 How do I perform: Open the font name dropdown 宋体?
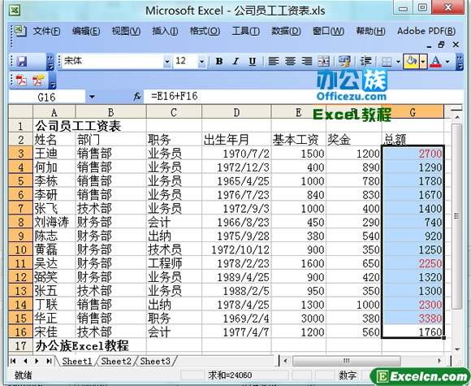[167, 62]
